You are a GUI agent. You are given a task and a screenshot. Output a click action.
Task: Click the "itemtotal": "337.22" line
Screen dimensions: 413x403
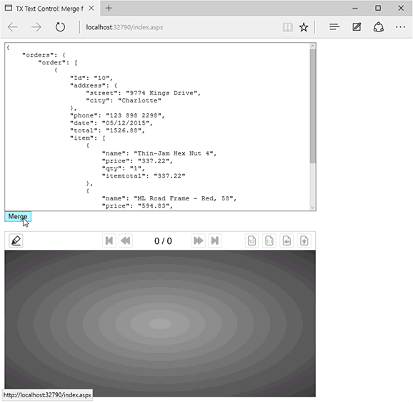[144, 176]
